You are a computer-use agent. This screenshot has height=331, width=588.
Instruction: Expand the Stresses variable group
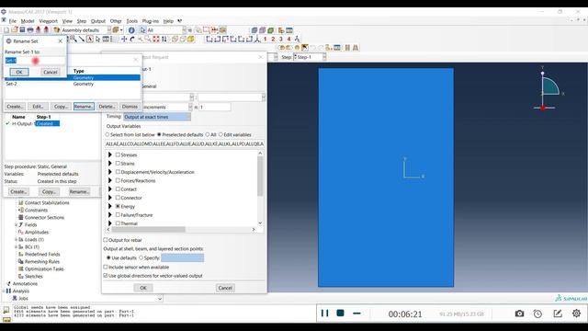pos(110,154)
